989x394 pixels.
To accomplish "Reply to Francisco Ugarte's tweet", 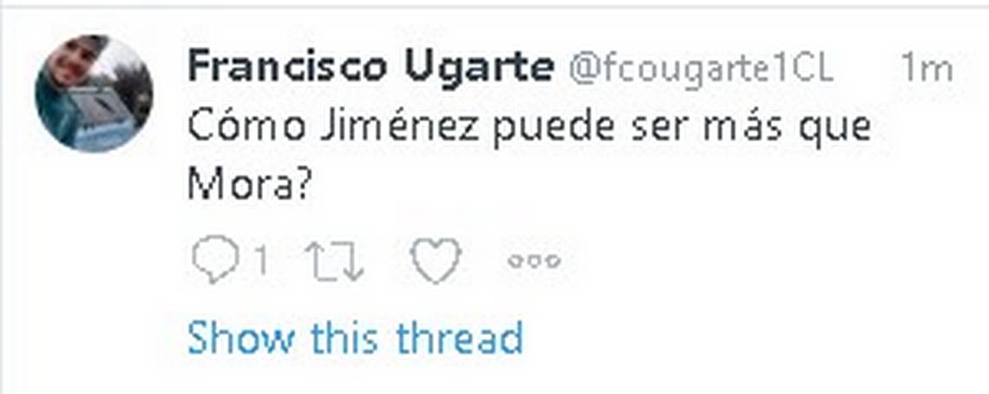I will coord(216,260).
